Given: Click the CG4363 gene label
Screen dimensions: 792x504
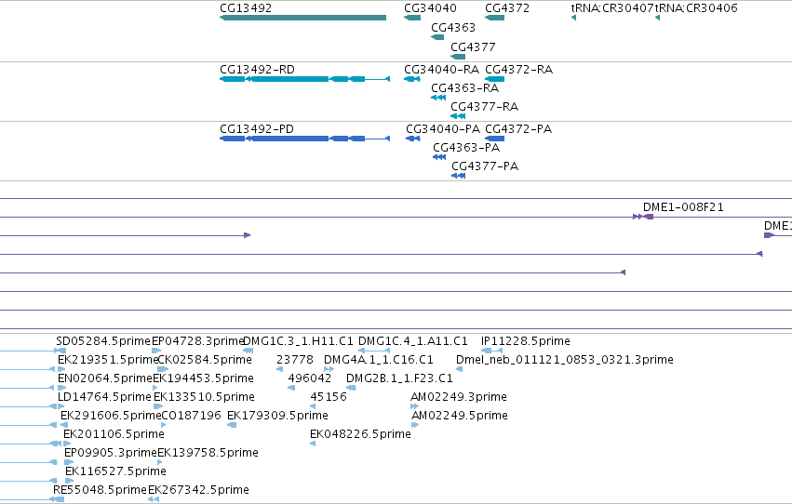Looking at the screenshot, I should (453, 27).
